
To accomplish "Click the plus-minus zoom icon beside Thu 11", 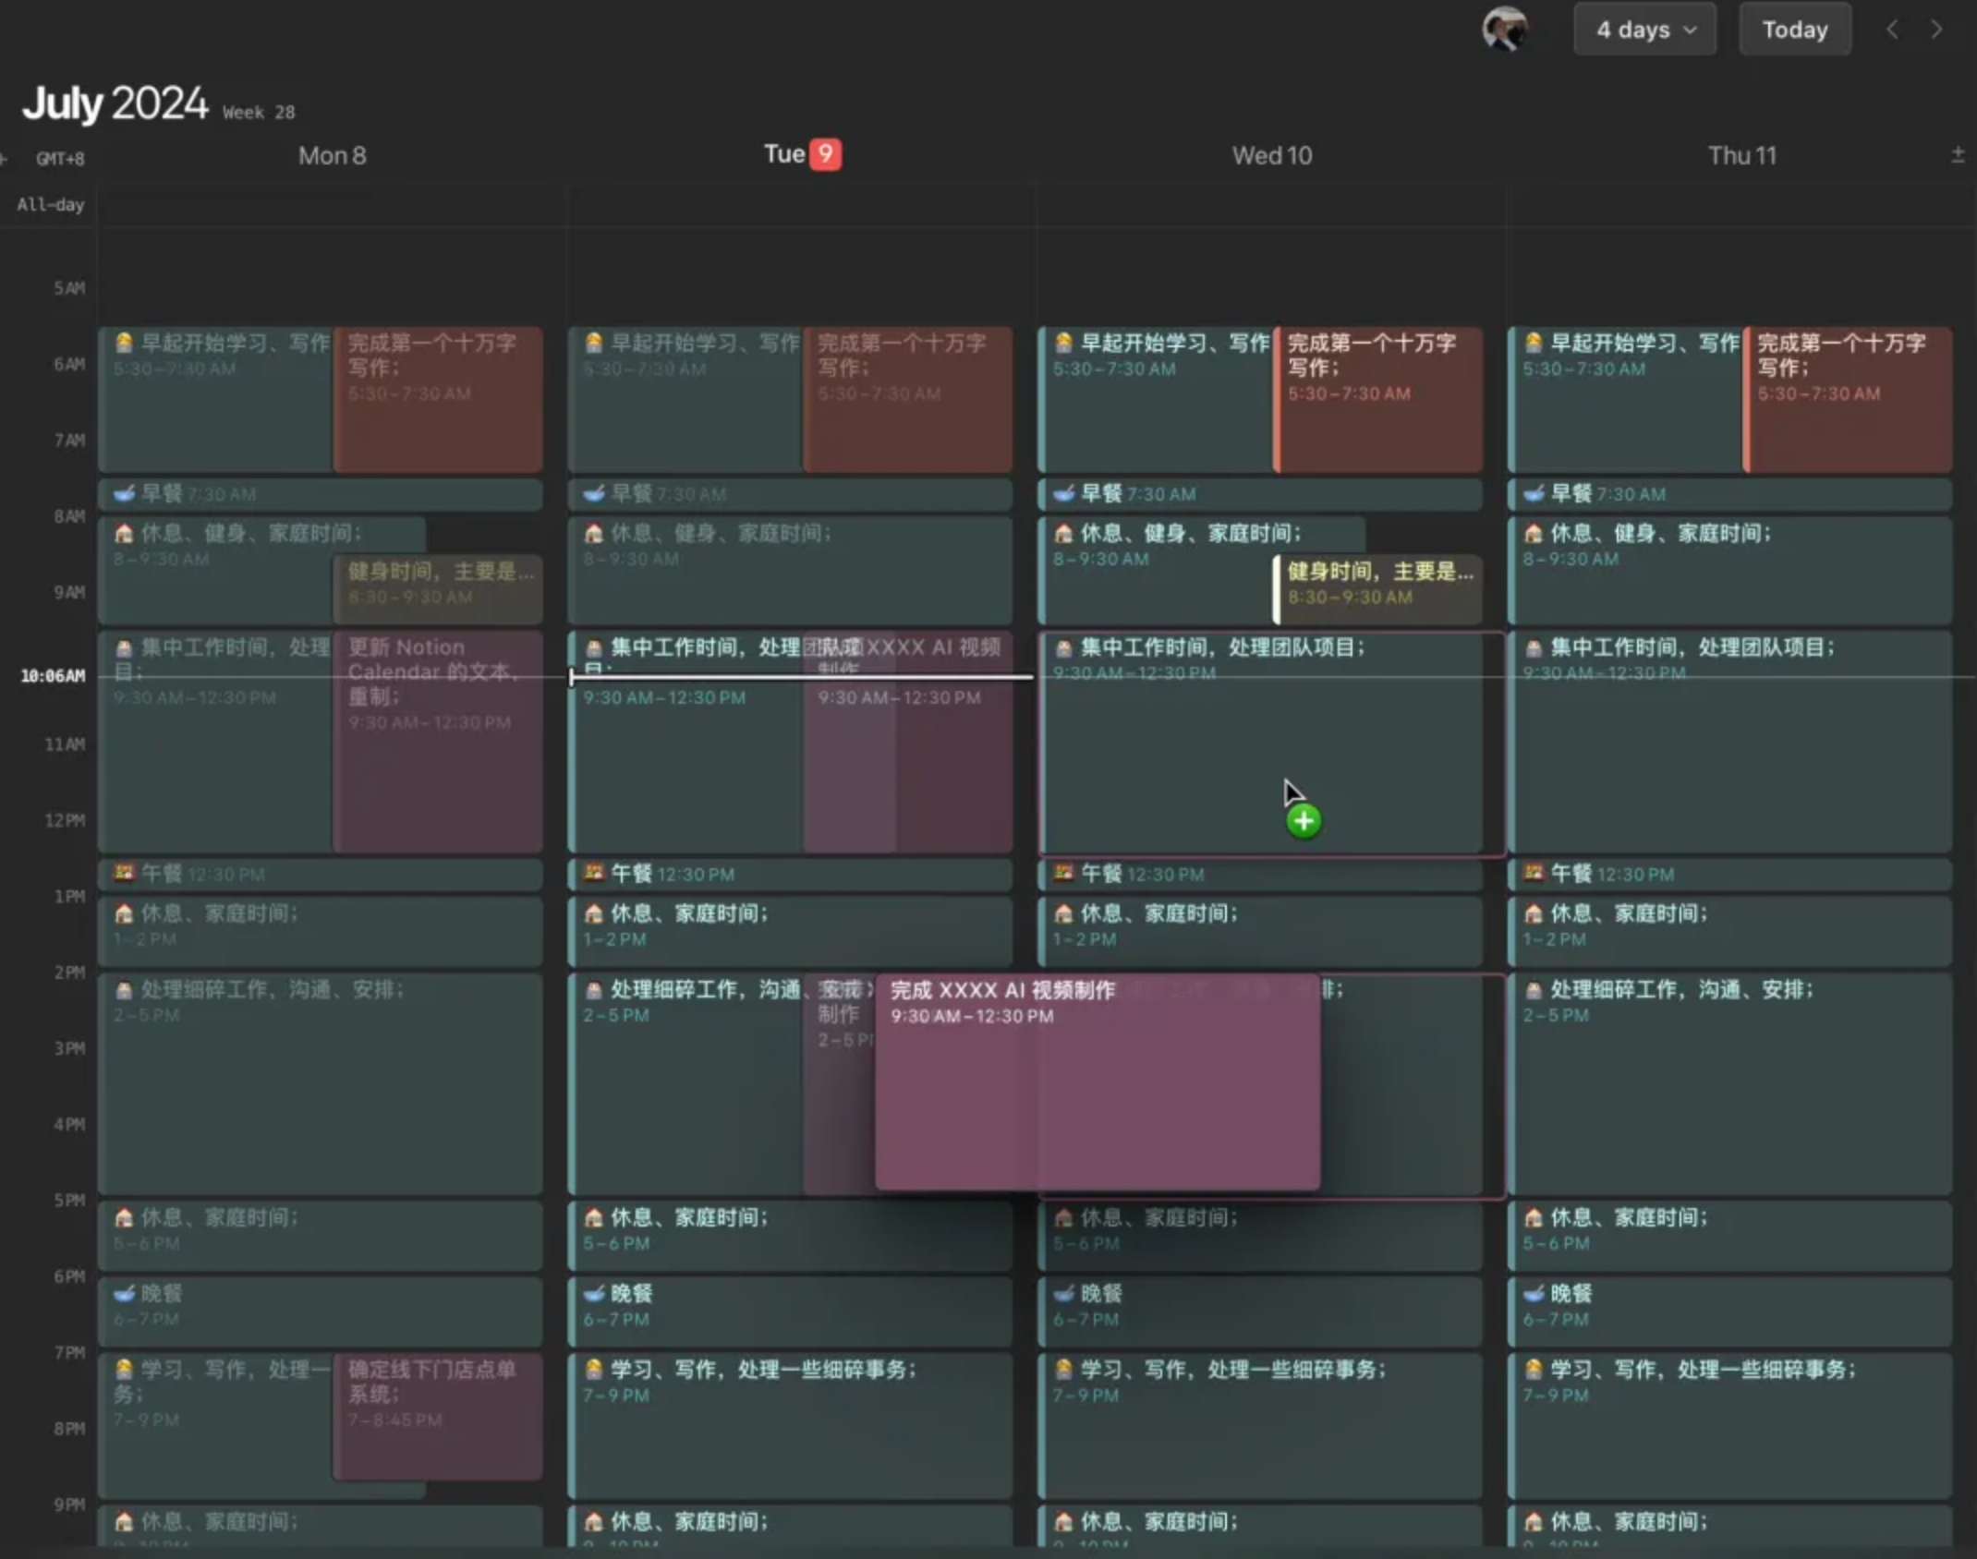I will (1957, 155).
